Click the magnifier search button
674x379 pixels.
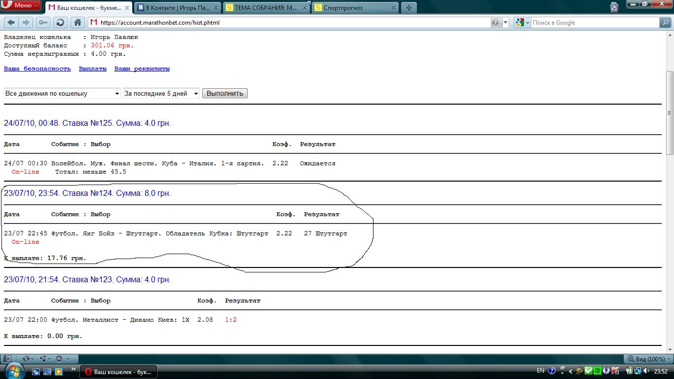click(665, 22)
